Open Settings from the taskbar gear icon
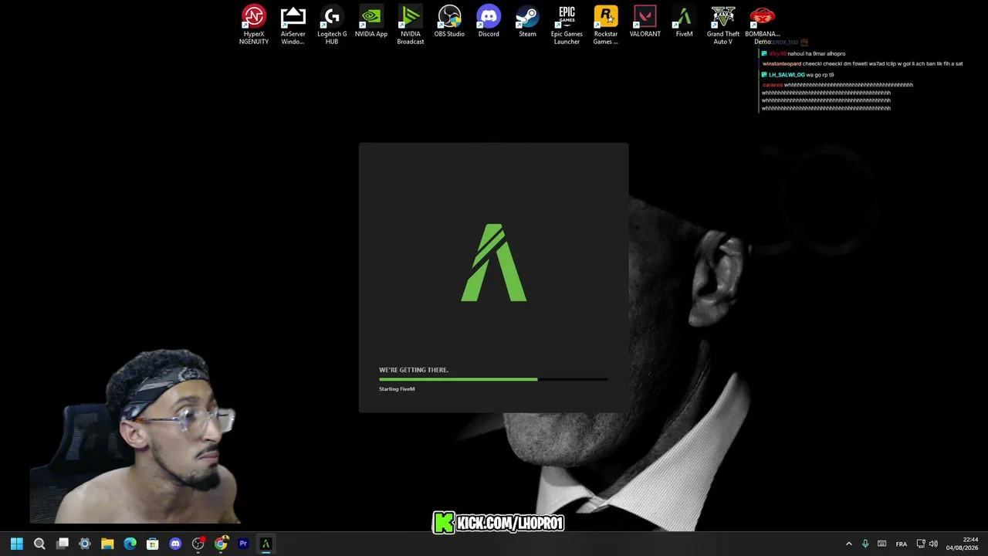 (85, 544)
